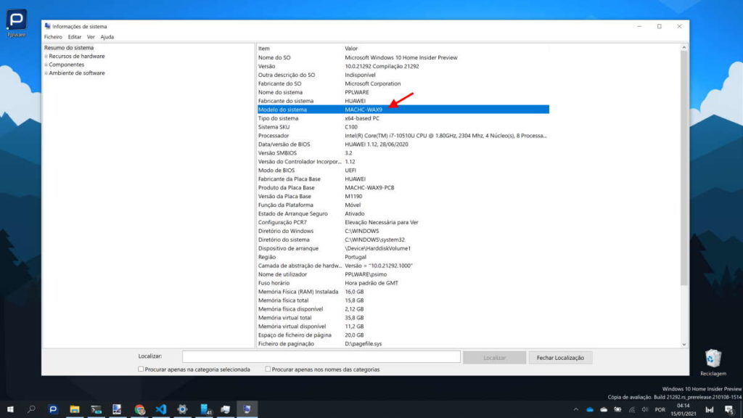Select highlighted 'Modelo do sistema' row
This screenshot has width=743, height=418.
click(403, 110)
